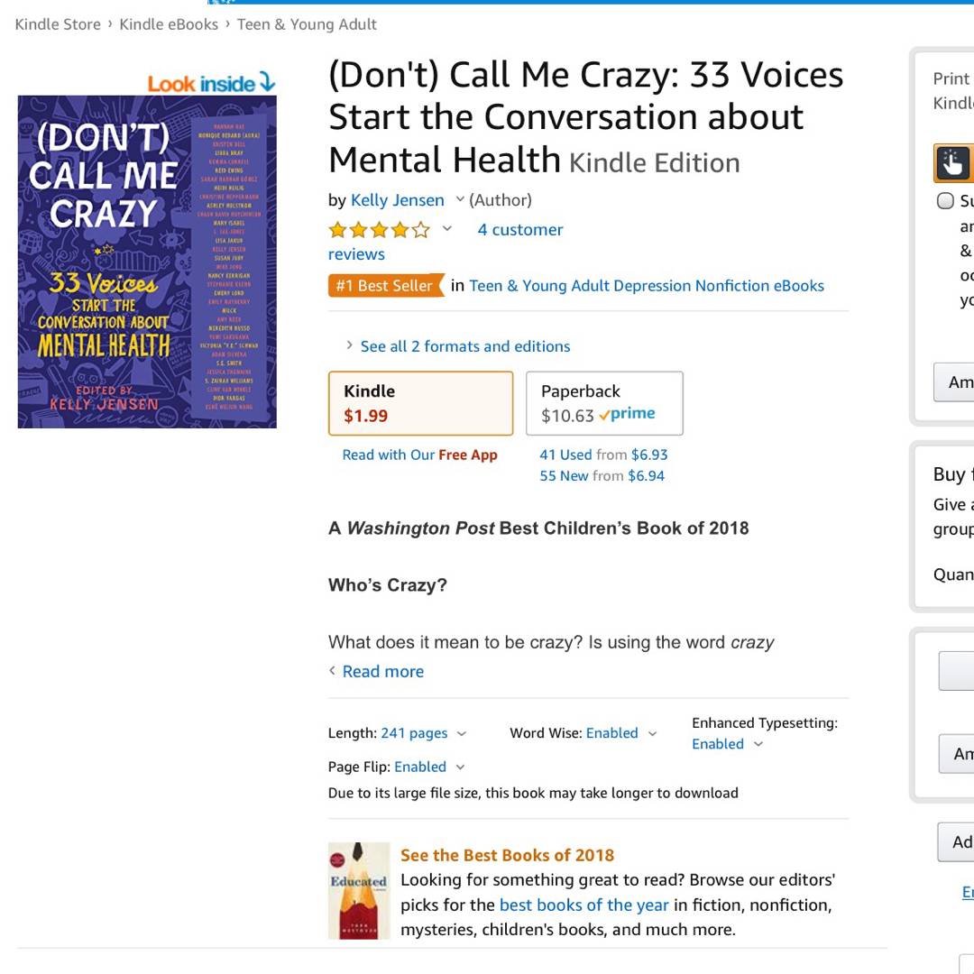The image size is (974, 974).
Task: Tick the checkbox below the 1-Click button
Action: (945, 200)
